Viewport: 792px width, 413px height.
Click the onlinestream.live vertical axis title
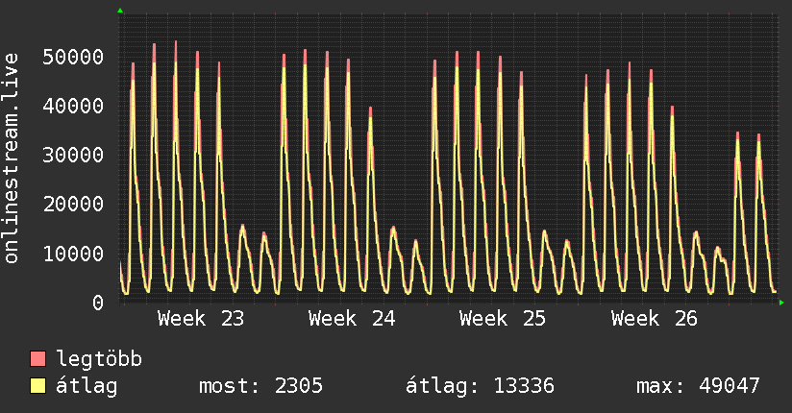pyautogui.click(x=11, y=158)
